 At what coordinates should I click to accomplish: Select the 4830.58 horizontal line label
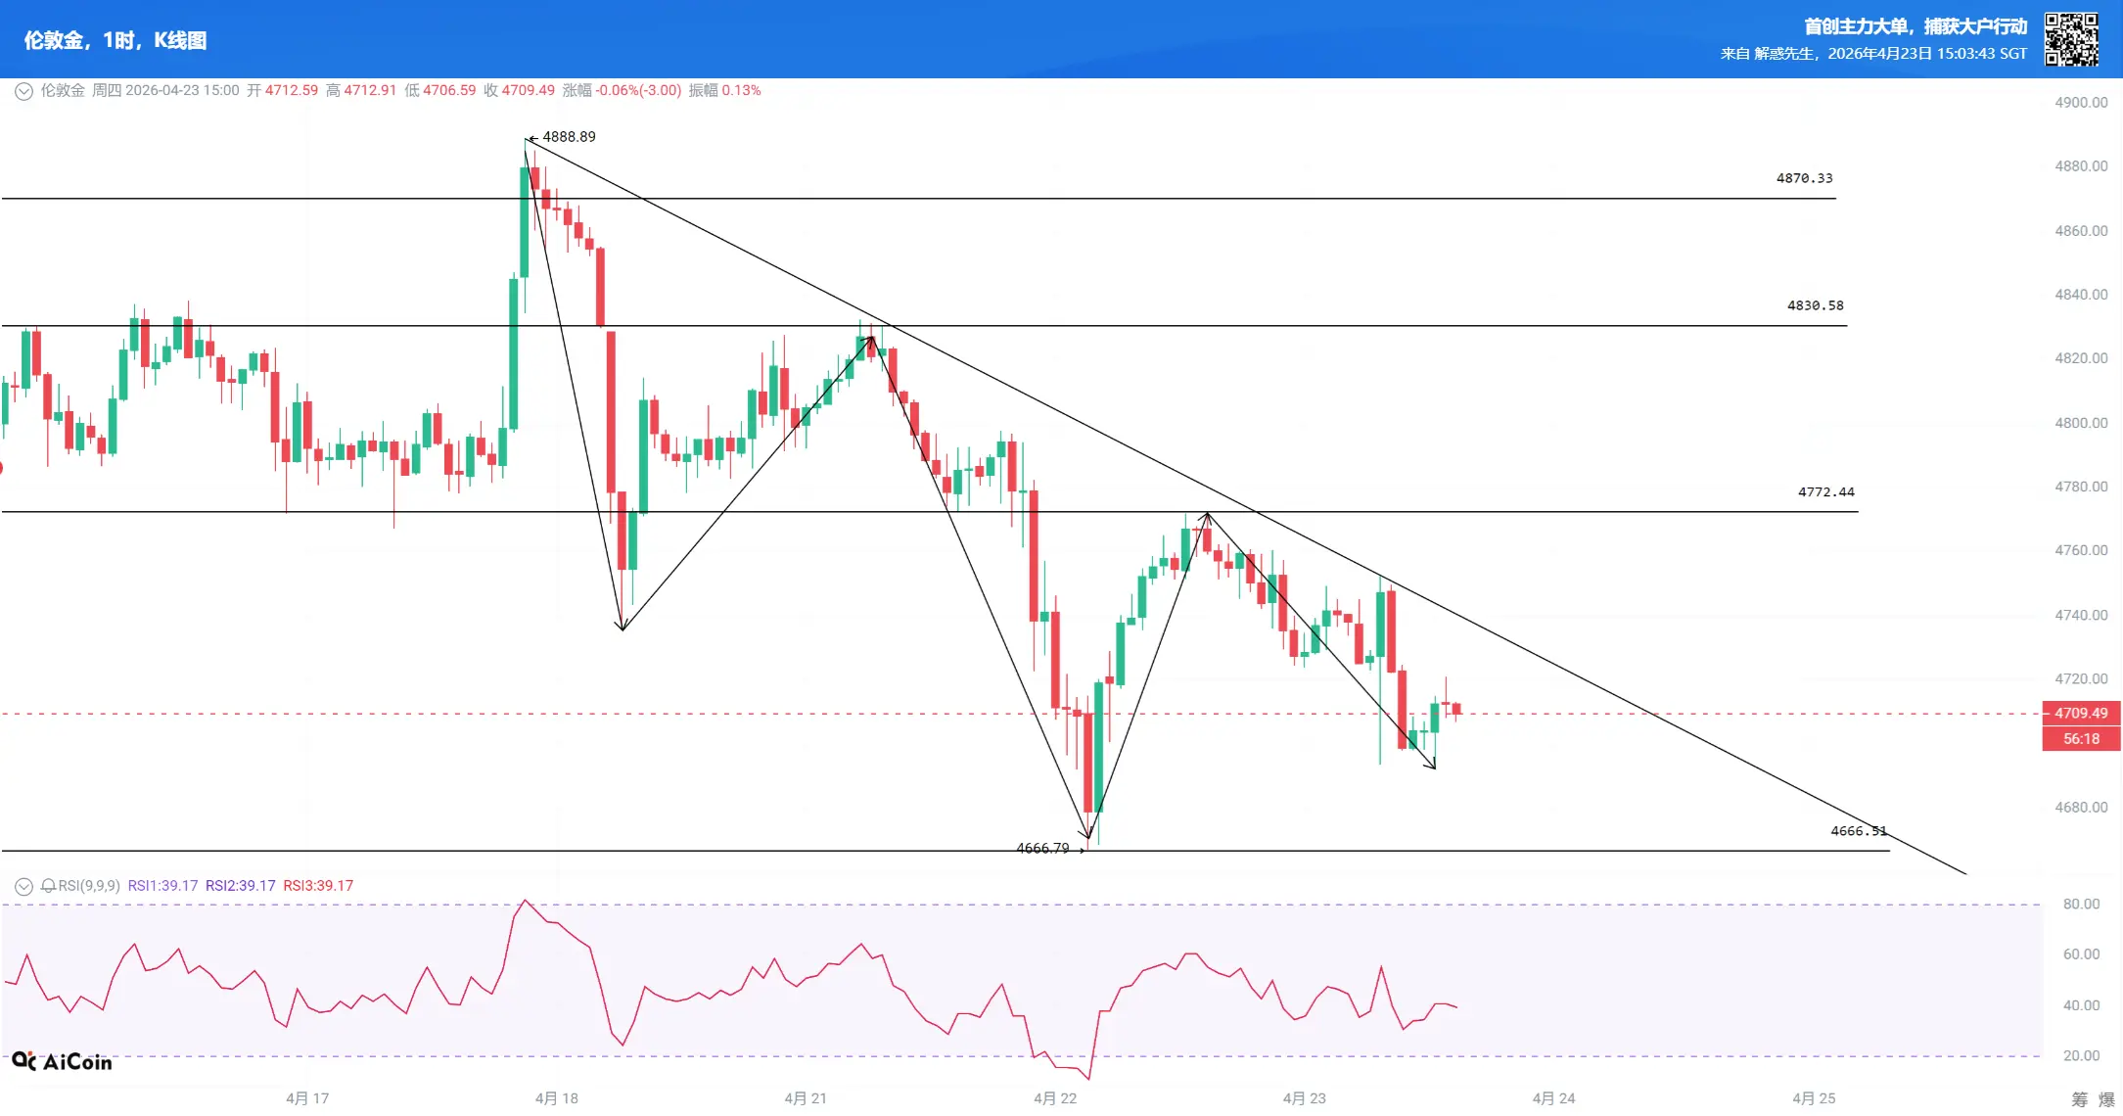1815,305
